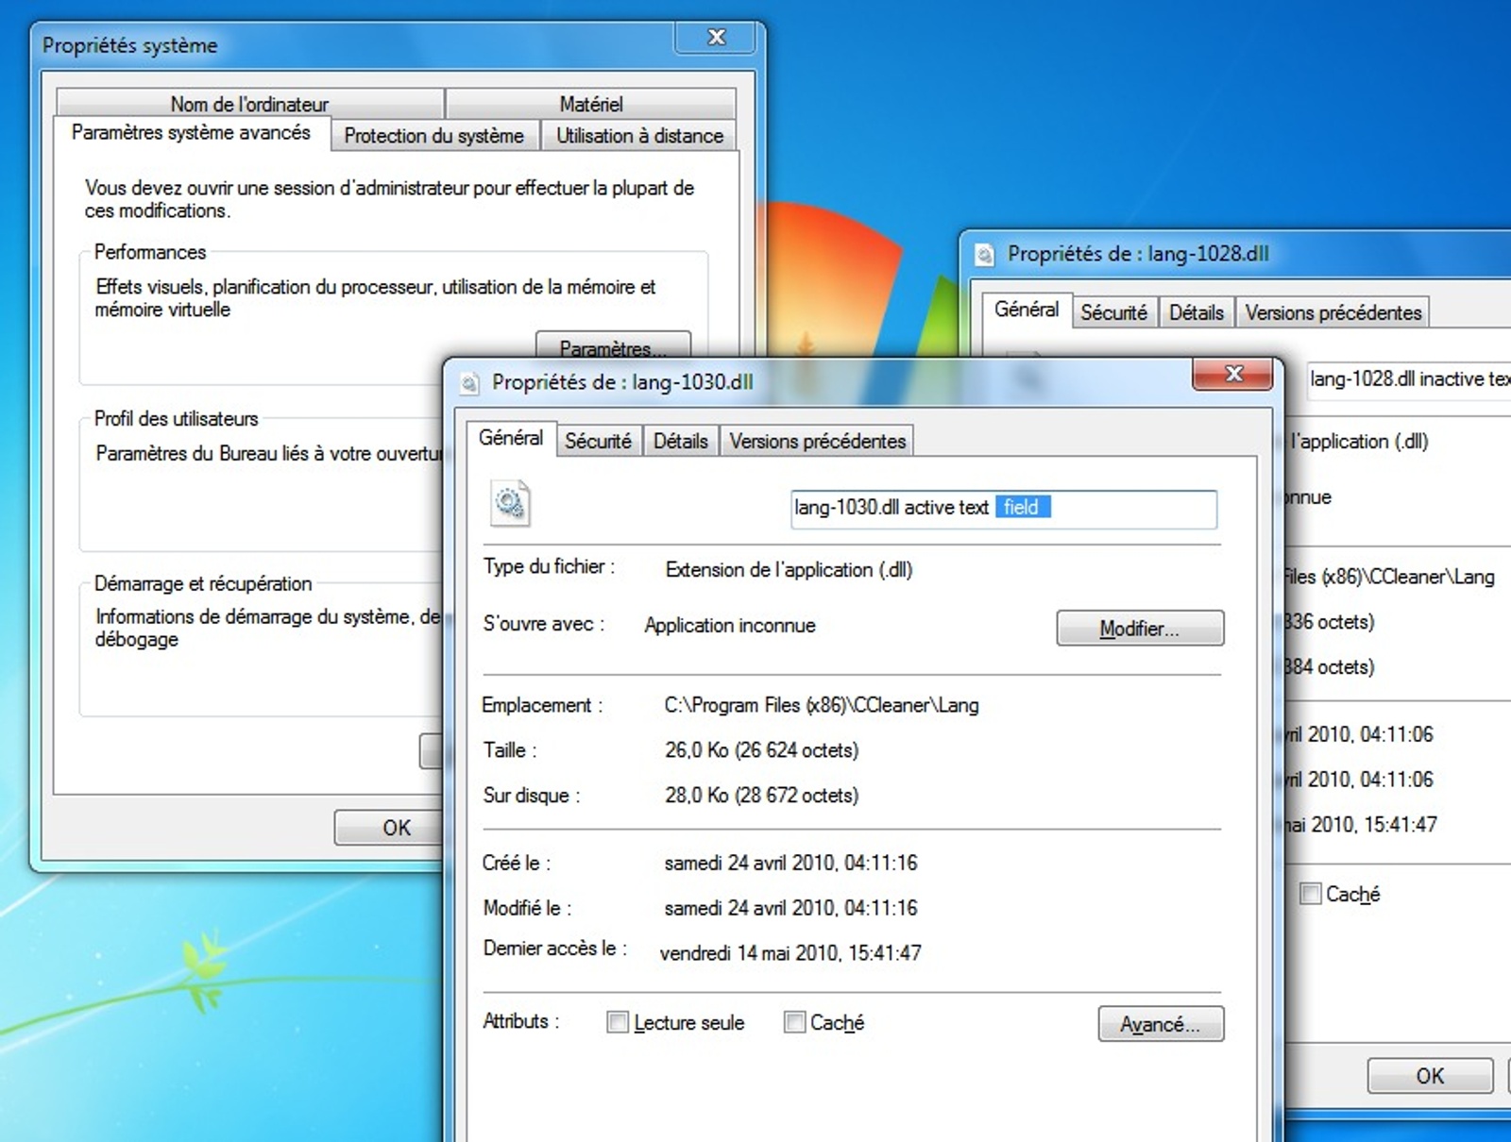Click the lang-1030.dll file type icon

pos(510,503)
